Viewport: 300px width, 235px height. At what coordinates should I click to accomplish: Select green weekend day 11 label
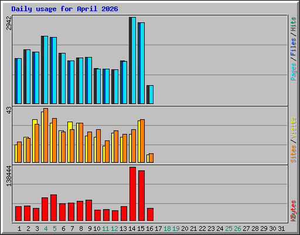105,229
